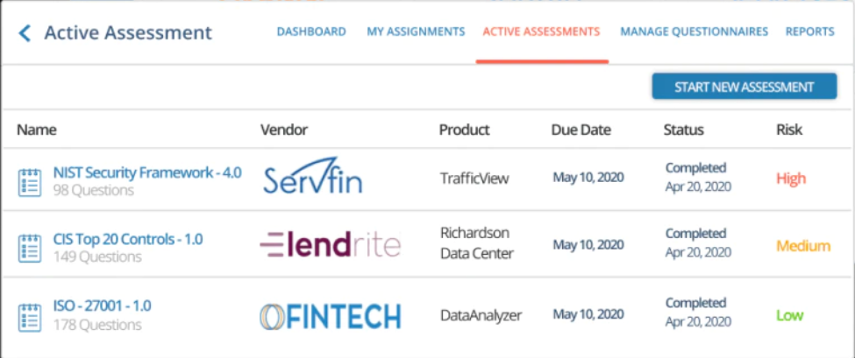Select the CIS Top 20 Controls questionnaire icon

[30, 248]
